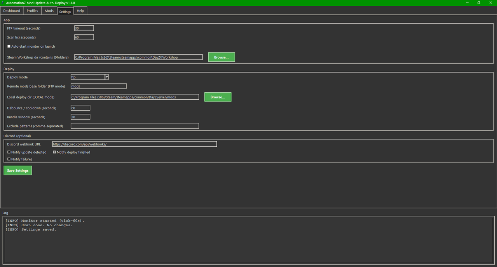Image resolution: width=497 pixels, height=267 pixels.
Task: Click log line 'Monitor started (tick=60s)'
Action: point(45,221)
